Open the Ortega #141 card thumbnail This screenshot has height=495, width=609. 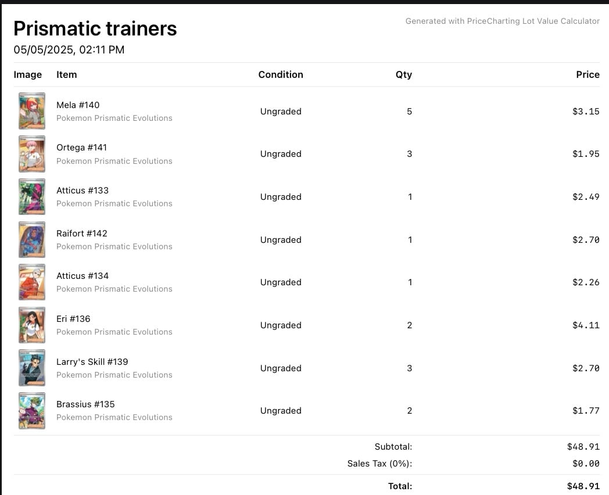pyautogui.click(x=32, y=154)
